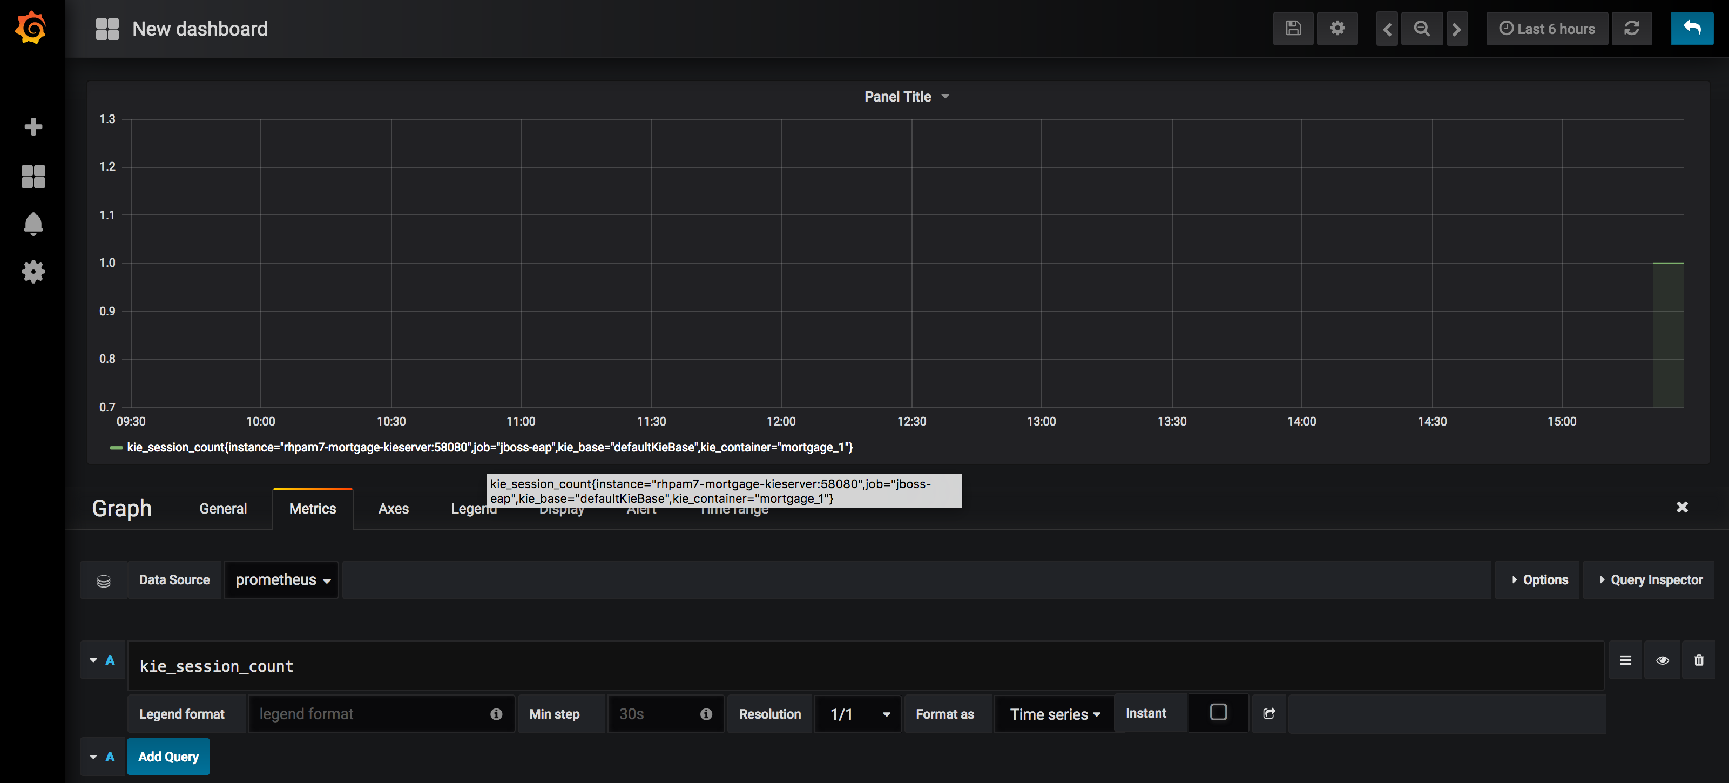Open the Dashboards grid icon in sidebar
This screenshot has height=783, width=1729.
[x=33, y=177]
